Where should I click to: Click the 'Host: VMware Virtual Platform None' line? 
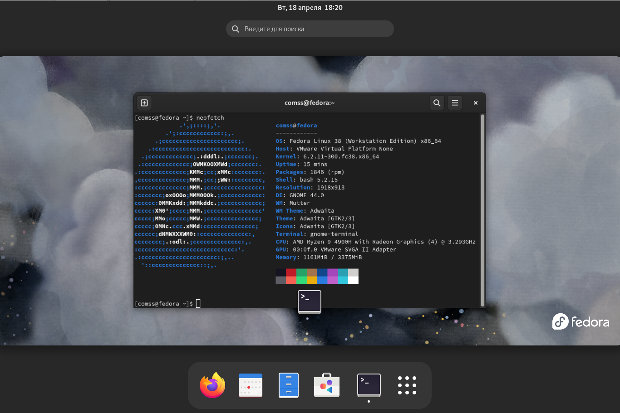click(334, 149)
